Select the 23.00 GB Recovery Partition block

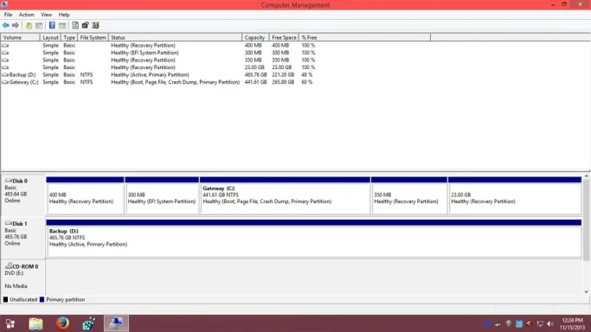[x=515, y=195]
